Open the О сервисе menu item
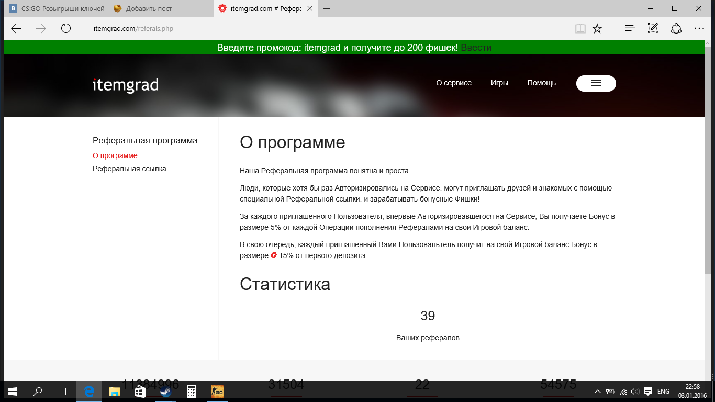The height and width of the screenshot is (402, 715). pos(454,83)
